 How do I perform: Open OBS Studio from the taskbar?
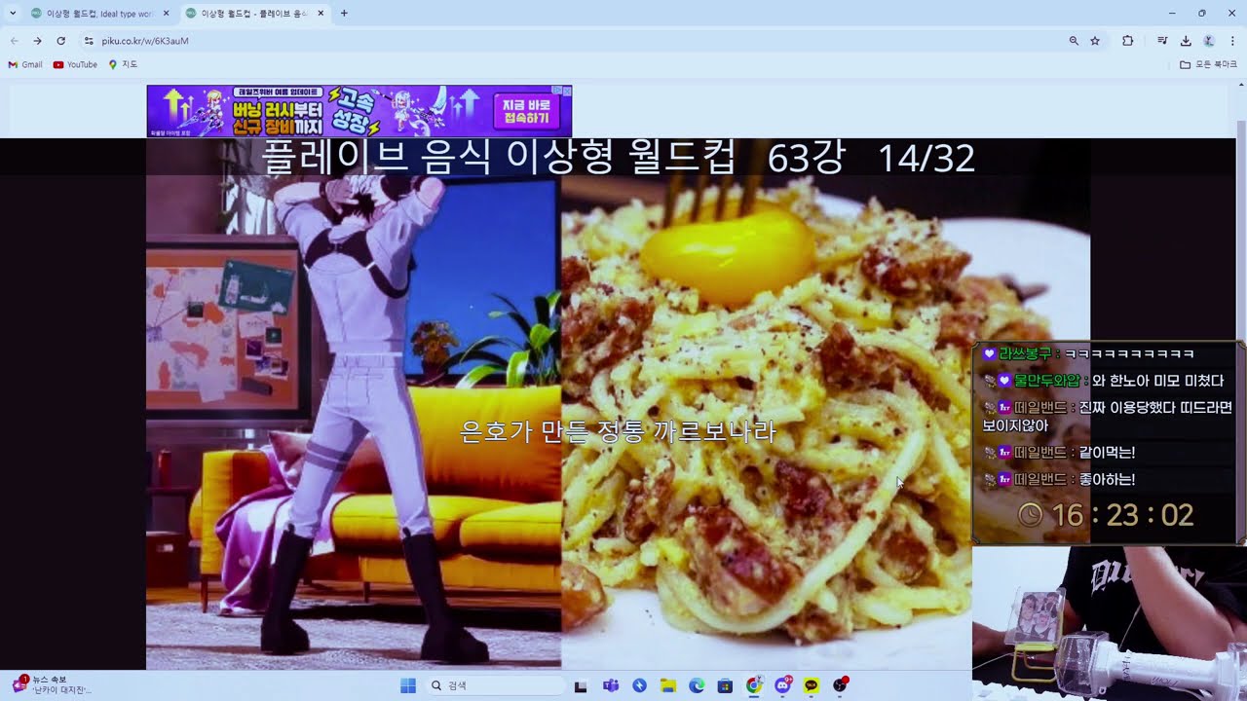click(840, 685)
